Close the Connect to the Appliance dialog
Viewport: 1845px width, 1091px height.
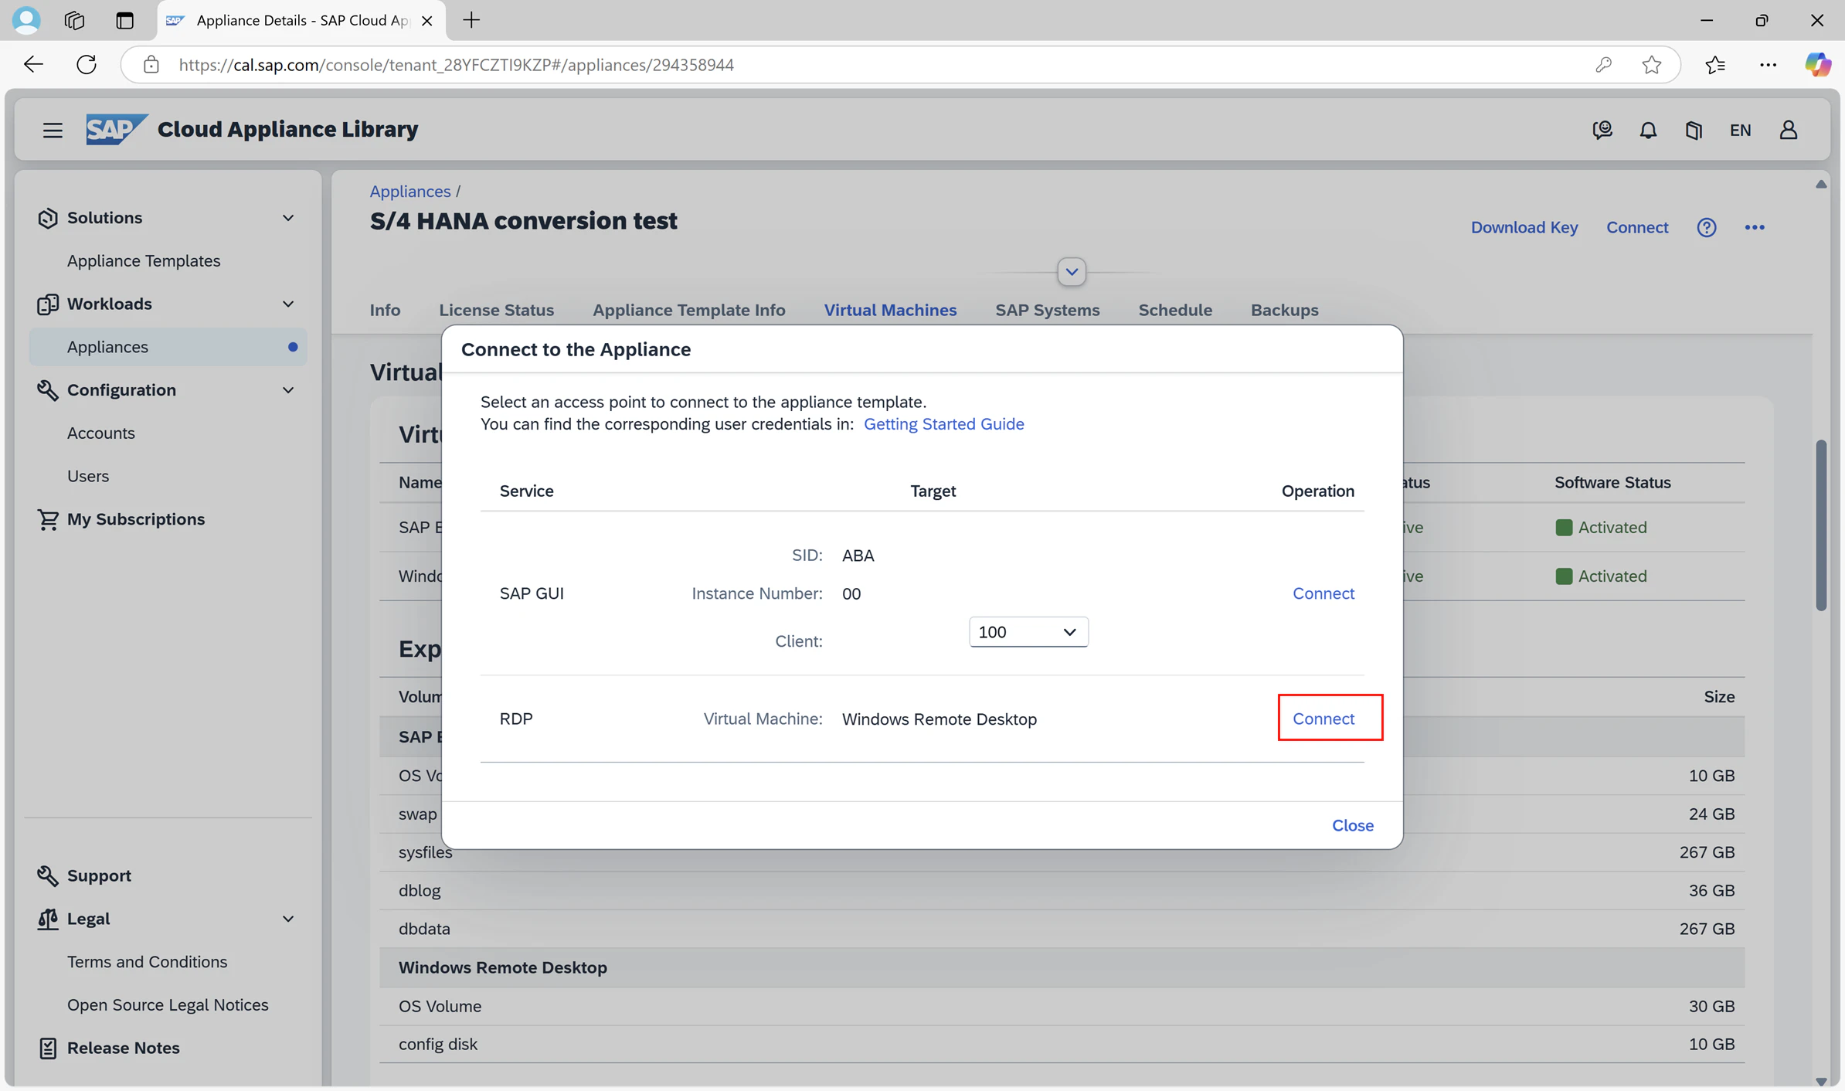pyautogui.click(x=1353, y=825)
